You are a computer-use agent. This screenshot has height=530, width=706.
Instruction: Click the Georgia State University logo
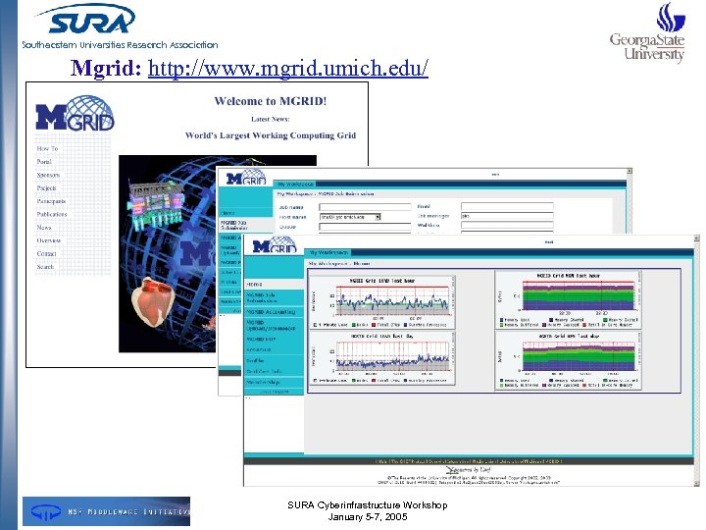(x=647, y=33)
